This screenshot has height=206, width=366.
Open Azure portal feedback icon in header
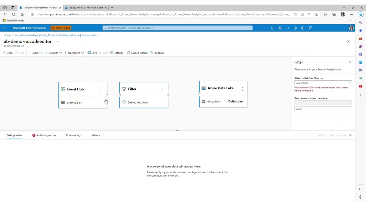coord(310,28)
